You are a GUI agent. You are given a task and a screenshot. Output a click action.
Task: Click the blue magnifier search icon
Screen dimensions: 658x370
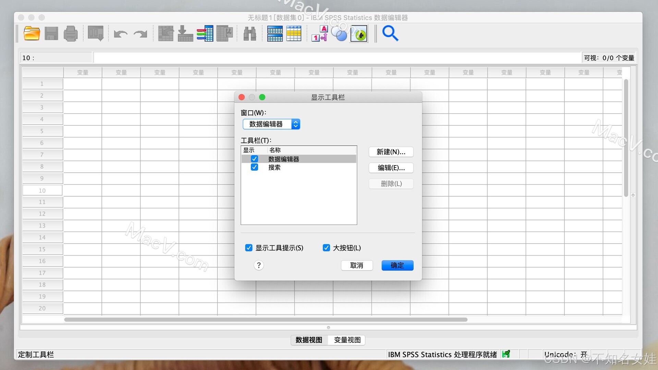point(390,34)
